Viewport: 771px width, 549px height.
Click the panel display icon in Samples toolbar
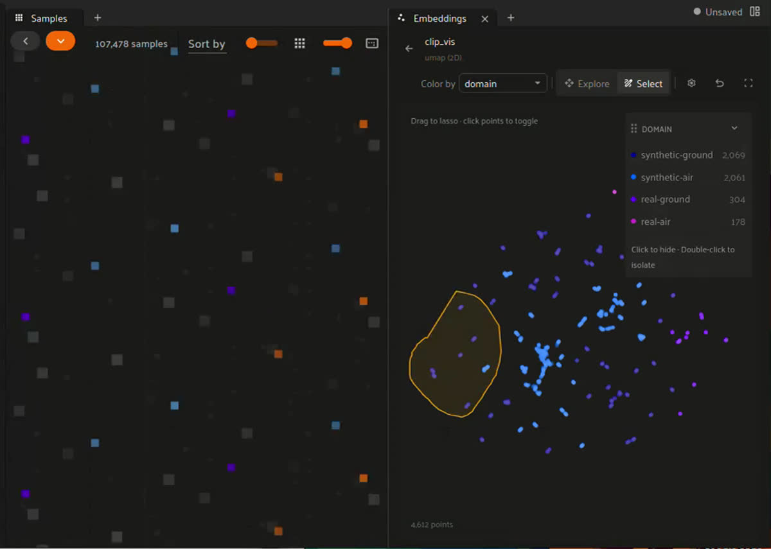click(x=372, y=43)
